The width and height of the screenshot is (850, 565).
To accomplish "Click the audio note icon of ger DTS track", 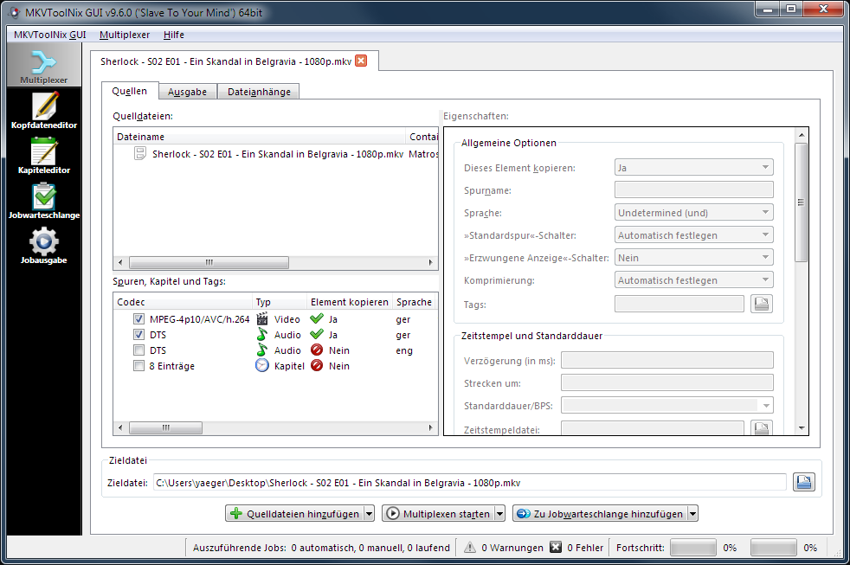I will click(x=262, y=334).
